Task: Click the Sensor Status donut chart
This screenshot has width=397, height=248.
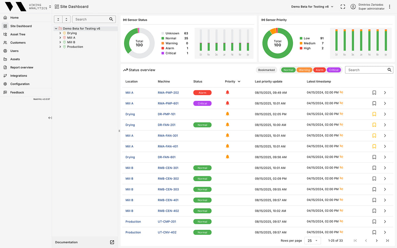Action: pyautogui.click(x=139, y=43)
